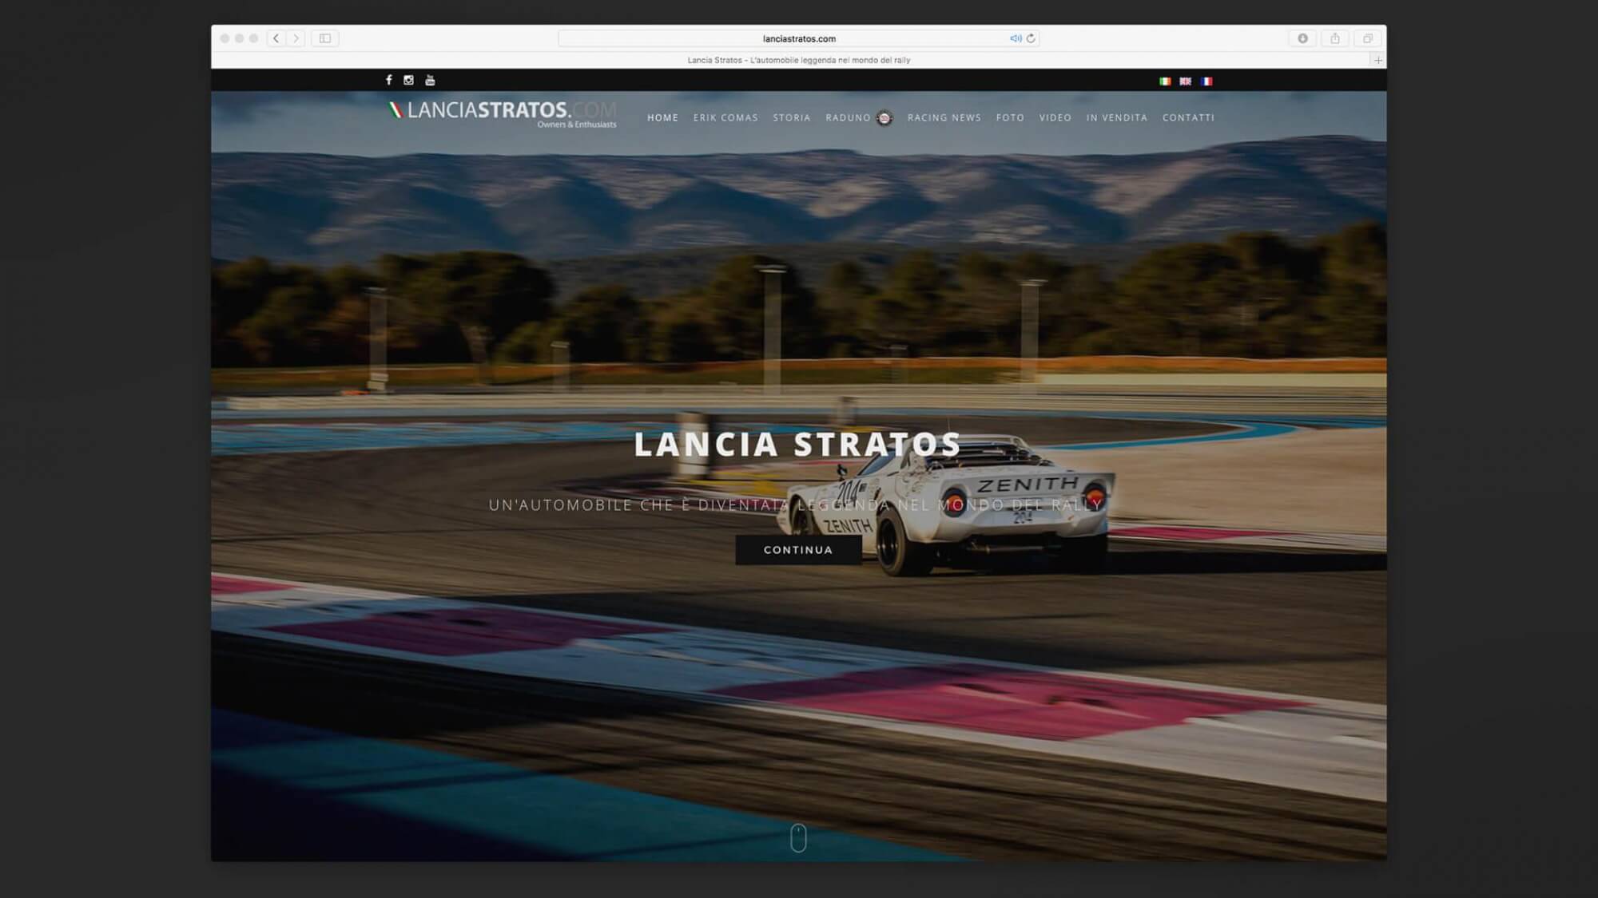
Task: Open the Safari share button
Action: click(1335, 38)
